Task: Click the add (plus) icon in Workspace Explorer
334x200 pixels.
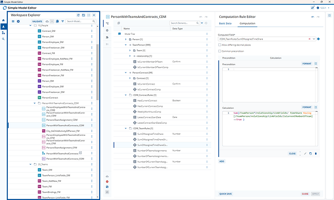Action: [x=18, y=21]
